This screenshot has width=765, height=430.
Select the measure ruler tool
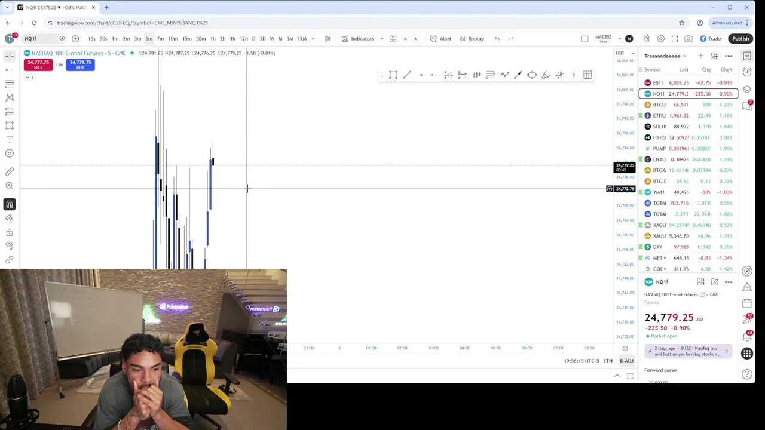point(10,172)
